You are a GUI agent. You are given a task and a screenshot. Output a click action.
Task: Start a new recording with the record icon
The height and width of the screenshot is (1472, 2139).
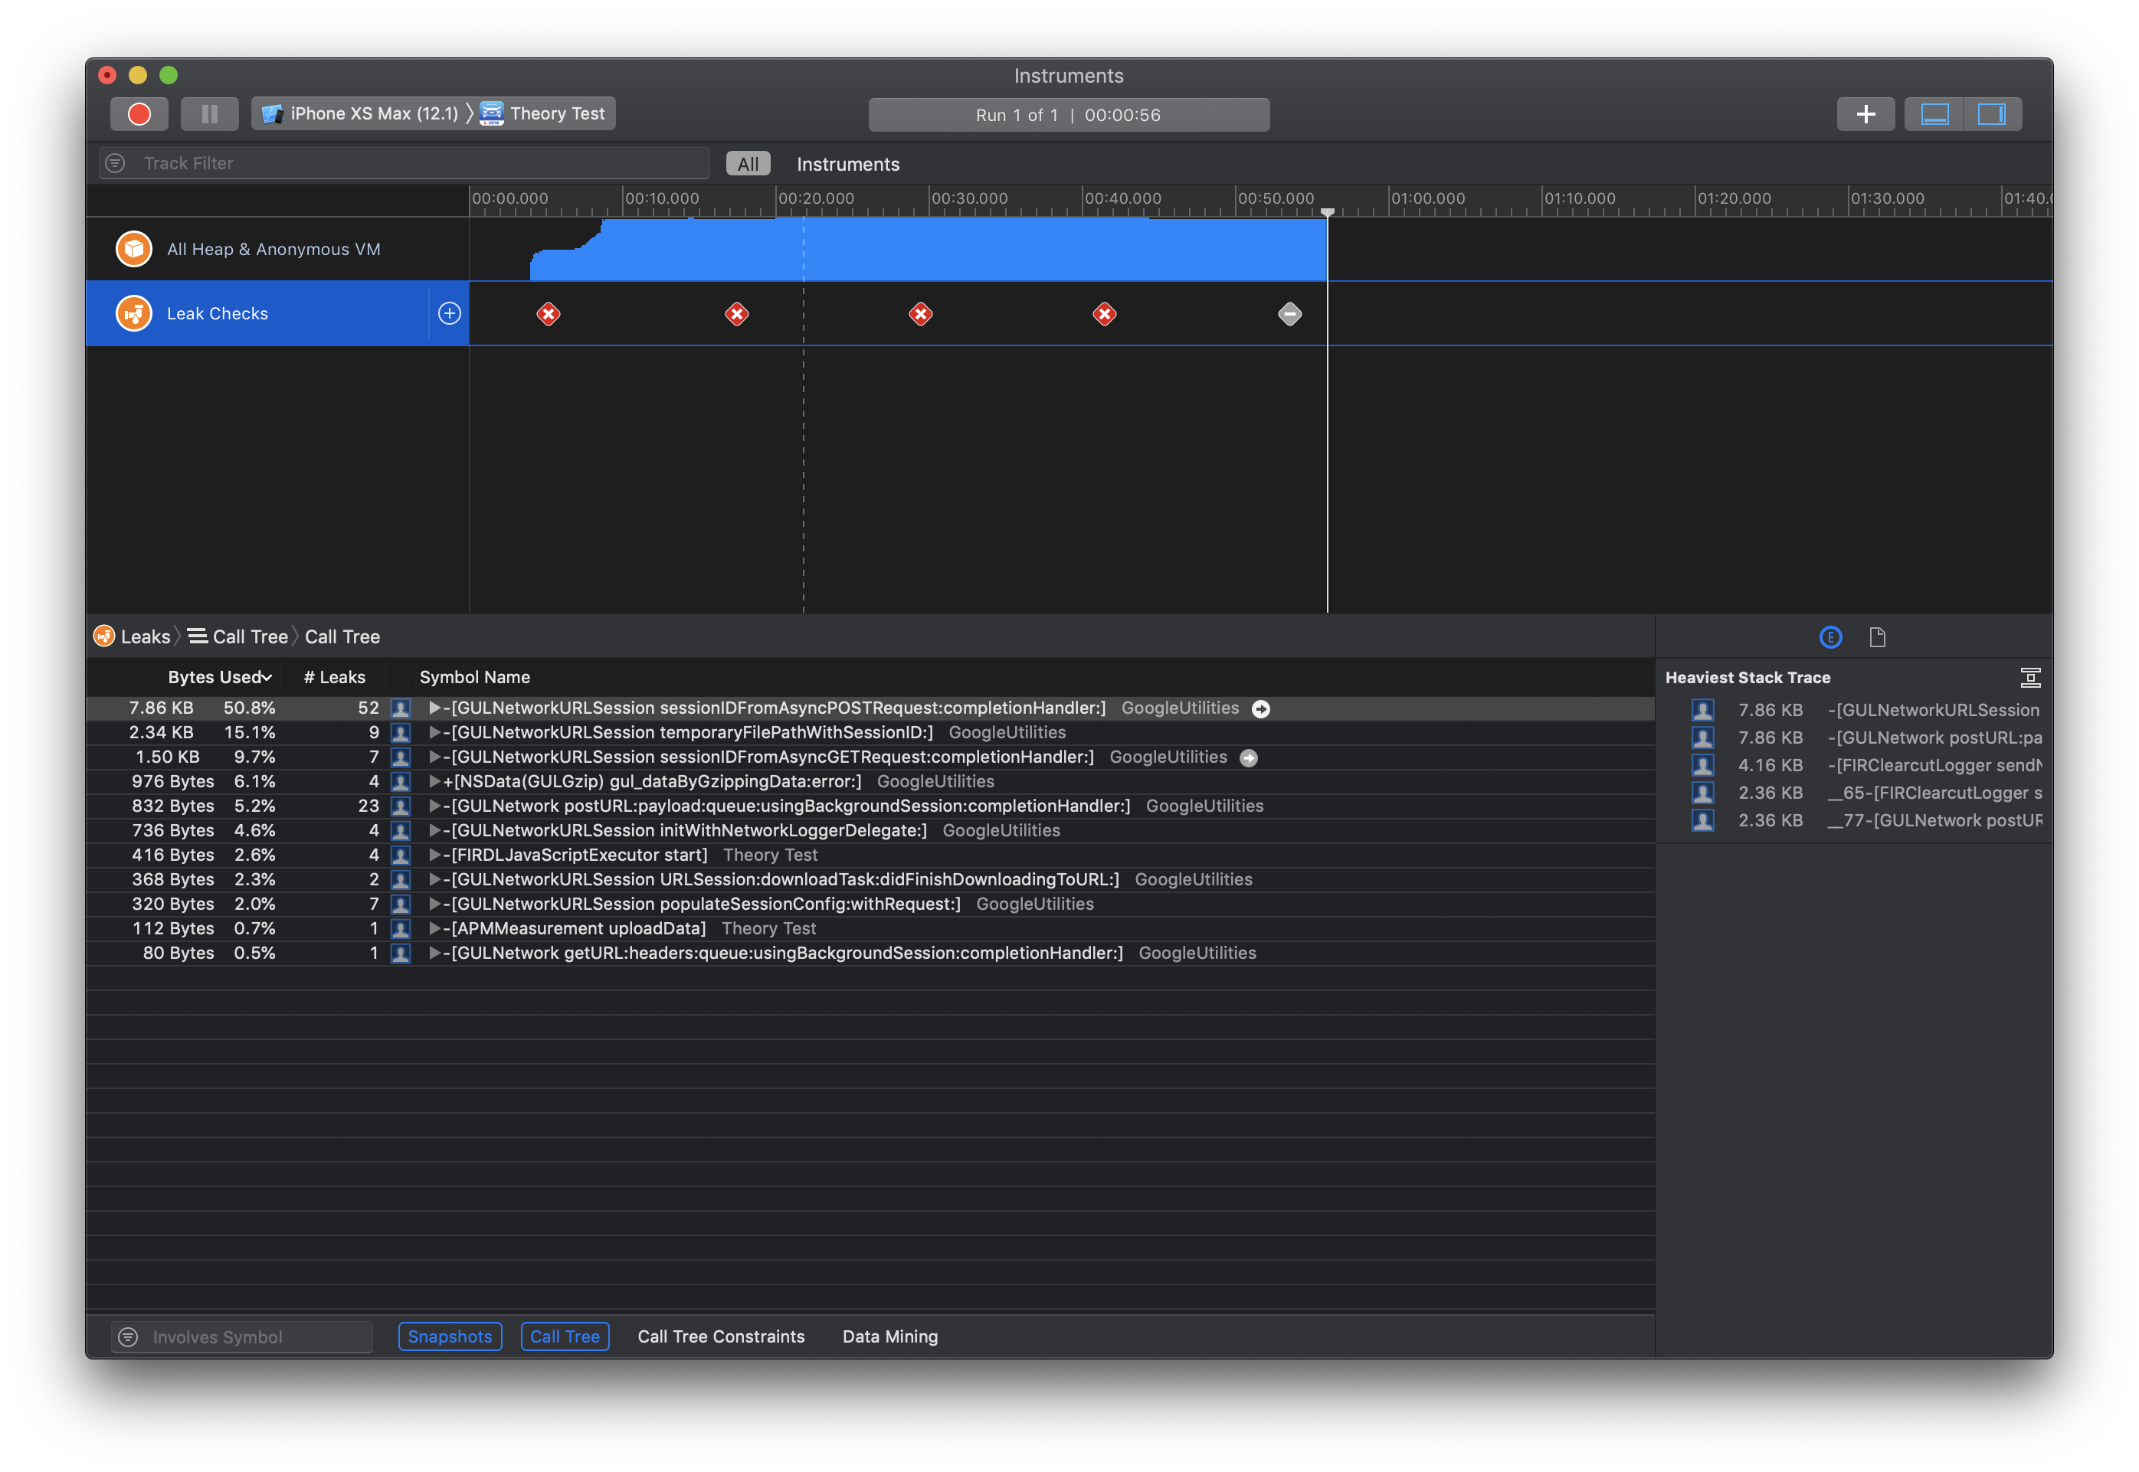click(139, 113)
